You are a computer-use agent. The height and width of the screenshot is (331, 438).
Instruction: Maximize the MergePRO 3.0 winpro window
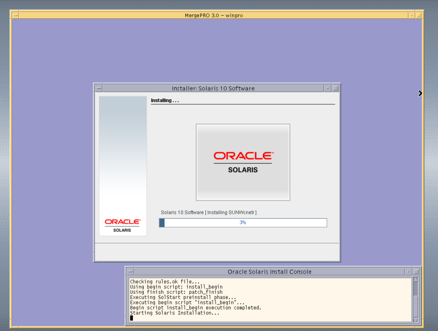[x=419, y=15]
